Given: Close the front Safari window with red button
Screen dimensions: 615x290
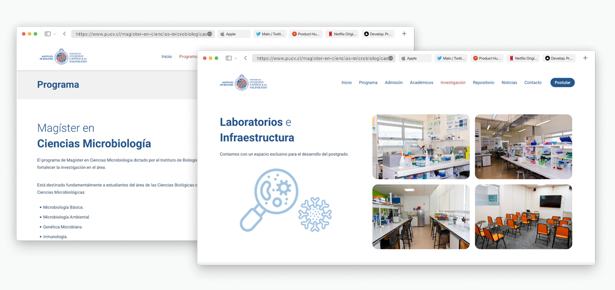Looking at the screenshot, I should pyautogui.click(x=204, y=58).
